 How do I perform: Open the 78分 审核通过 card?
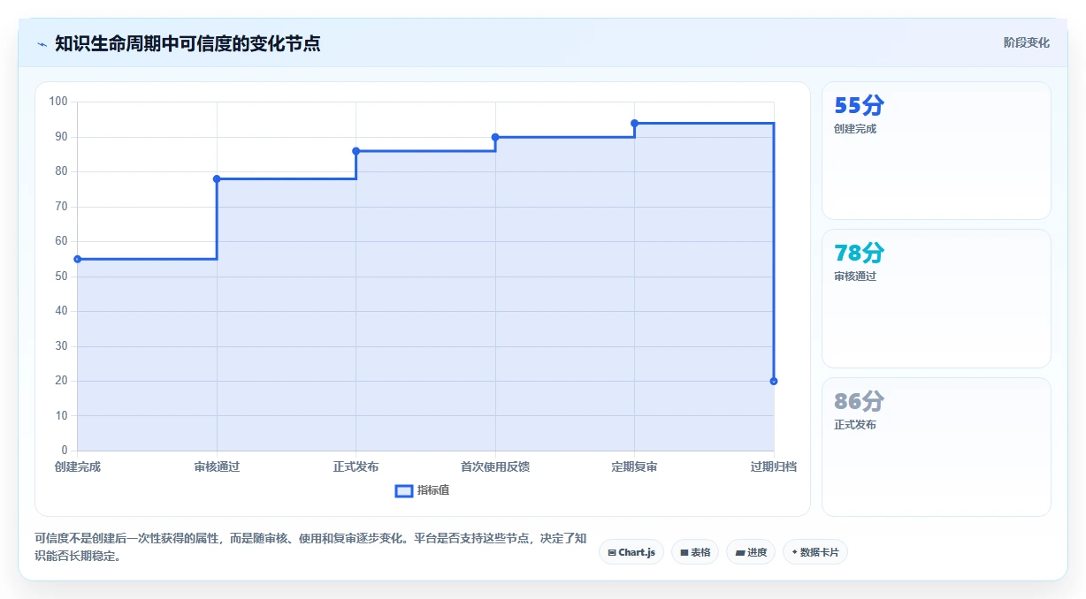tap(937, 299)
